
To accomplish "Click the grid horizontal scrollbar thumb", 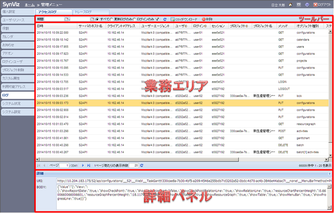I will click(x=139, y=159).
